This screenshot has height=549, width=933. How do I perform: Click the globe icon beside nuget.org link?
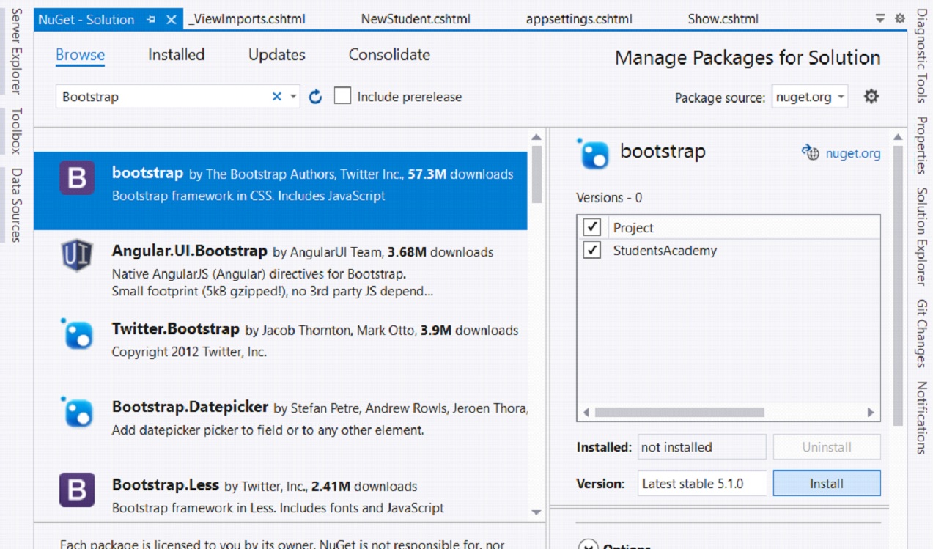click(x=811, y=152)
